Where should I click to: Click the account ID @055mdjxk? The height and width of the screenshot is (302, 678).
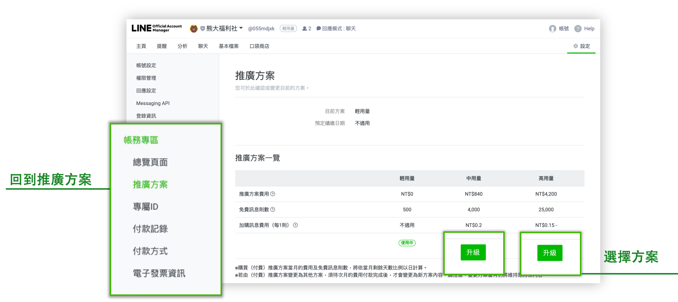coord(261,29)
